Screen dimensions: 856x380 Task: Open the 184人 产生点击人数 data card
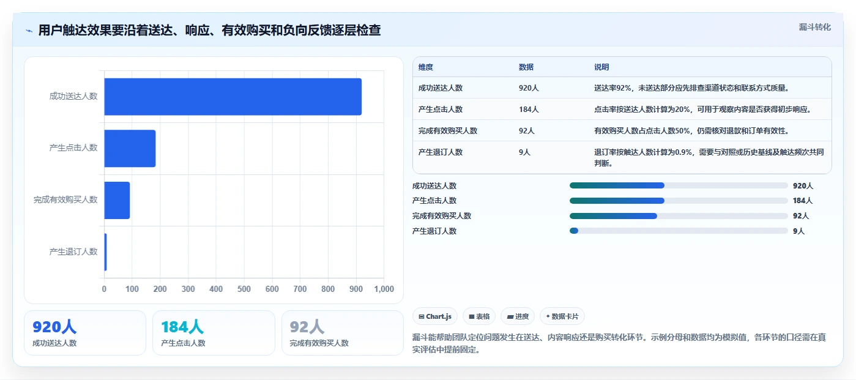(214, 333)
